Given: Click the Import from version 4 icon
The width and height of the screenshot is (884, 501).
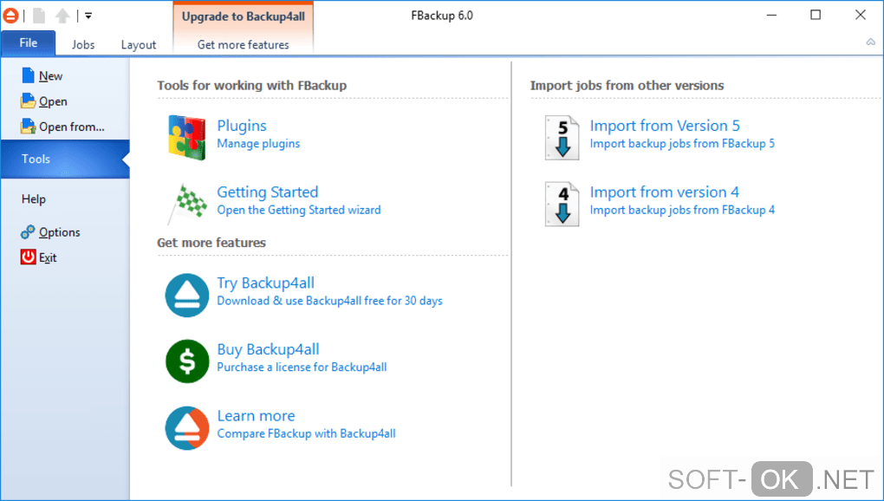Looking at the screenshot, I should coord(562,203).
